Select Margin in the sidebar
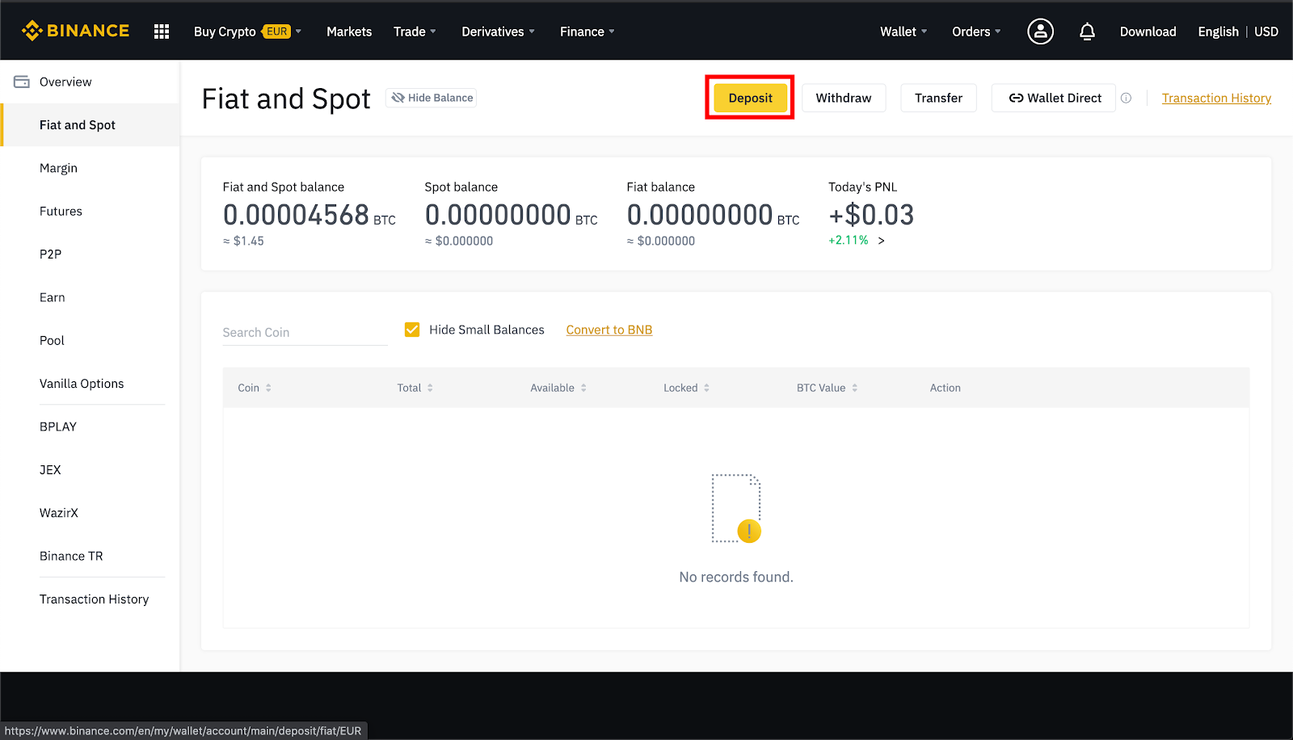The height and width of the screenshot is (740, 1293). (x=58, y=167)
